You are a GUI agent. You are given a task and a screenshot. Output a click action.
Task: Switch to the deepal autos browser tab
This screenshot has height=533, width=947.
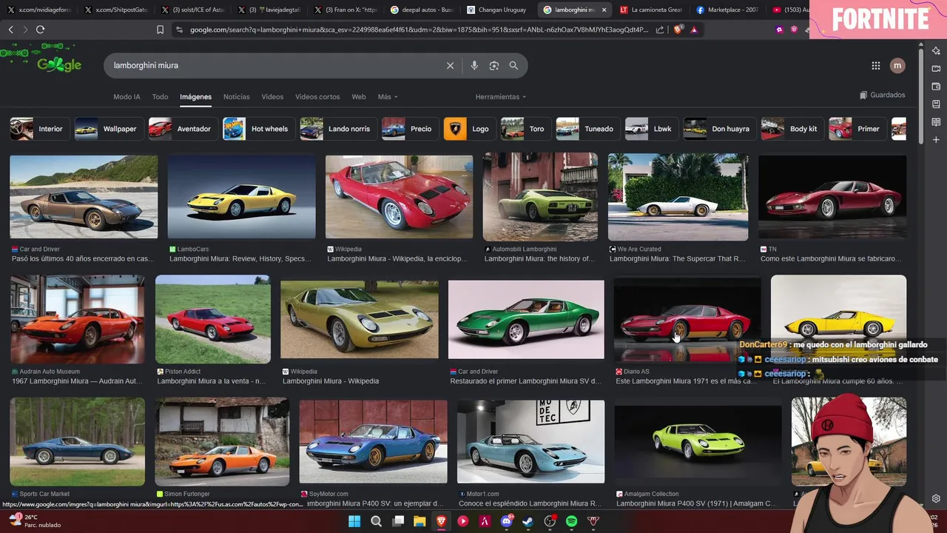point(420,10)
